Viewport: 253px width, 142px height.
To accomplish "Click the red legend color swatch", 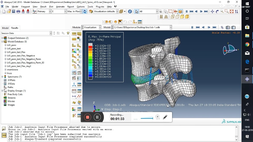I will point(90,47).
